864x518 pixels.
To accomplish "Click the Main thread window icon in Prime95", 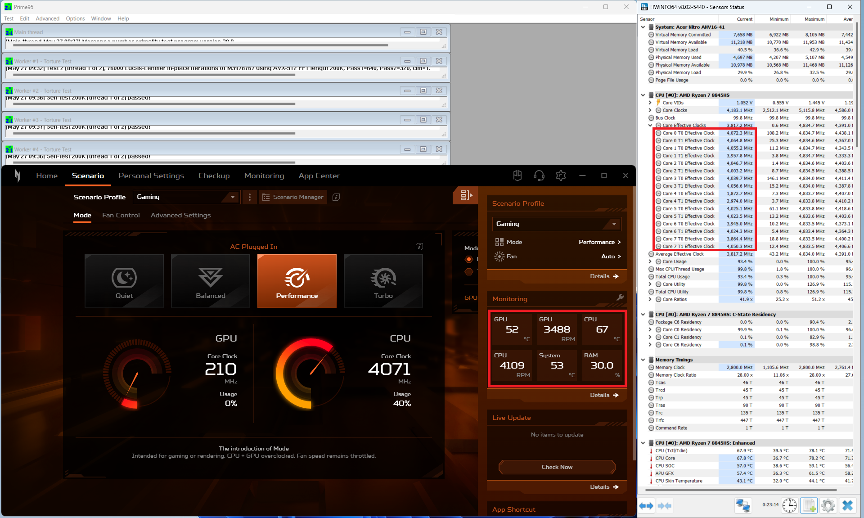I will pos(9,32).
